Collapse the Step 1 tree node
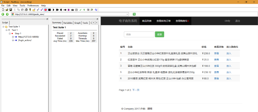Image resolution: width=258 pixels, height=112 pixels. click(10, 34)
